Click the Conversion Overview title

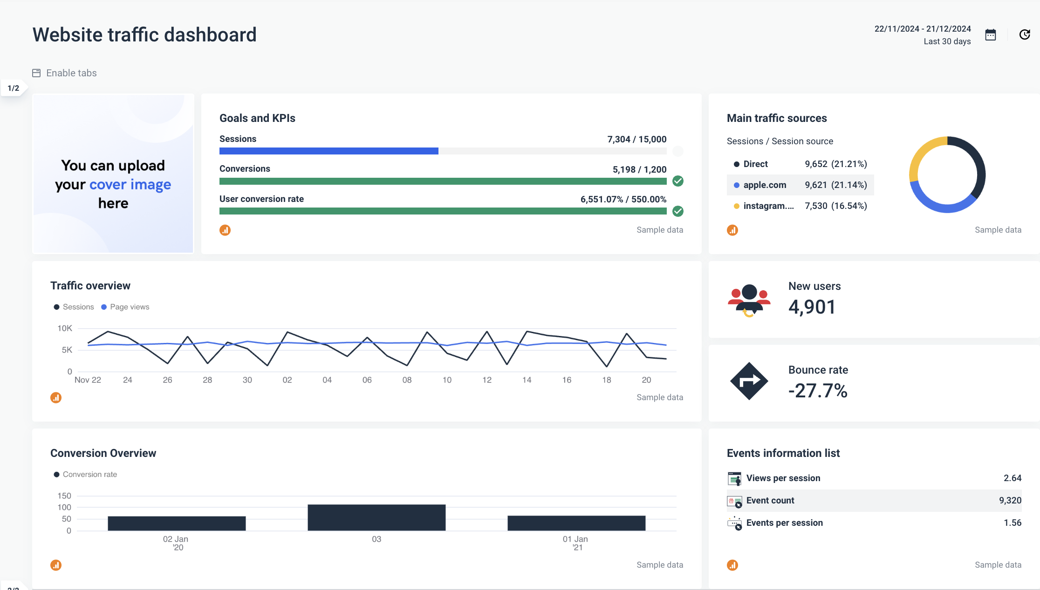click(x=103, y=453)
